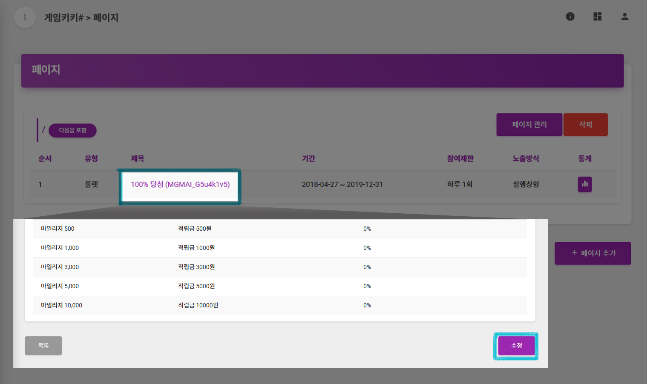Click the '페이지 관리' button
The image size is (647, 384).
click(529, 125)
